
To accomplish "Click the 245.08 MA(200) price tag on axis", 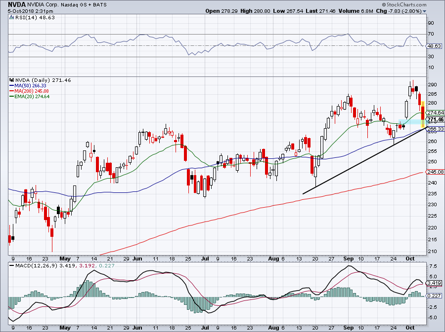I will coord(436,172).
